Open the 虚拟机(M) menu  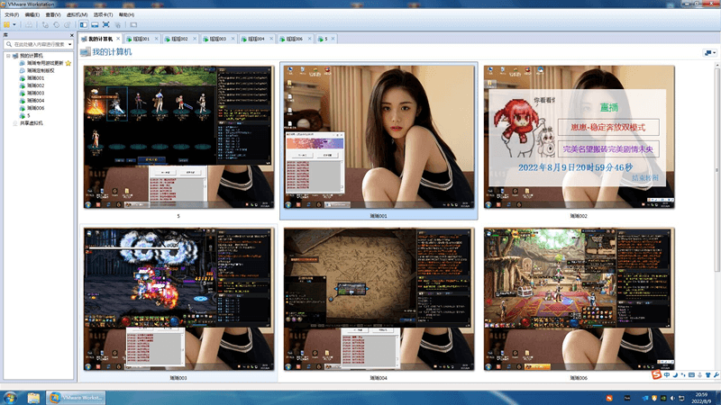point(77,14)
